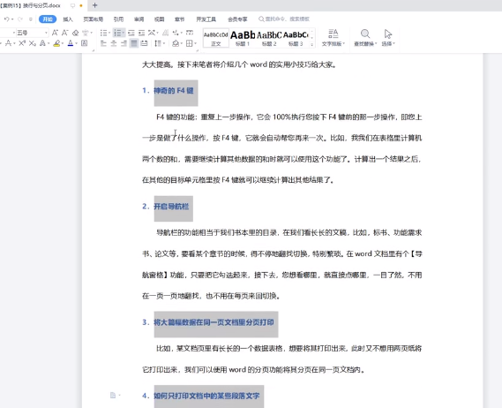Apply the font color underlined A
The height and width of the screenshot is (408, 502).
coord(71,43)
